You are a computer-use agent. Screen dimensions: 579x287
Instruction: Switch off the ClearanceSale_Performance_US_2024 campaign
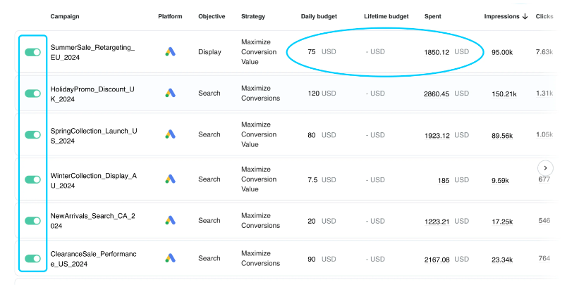pyautogui.click(x=32, y=259)
